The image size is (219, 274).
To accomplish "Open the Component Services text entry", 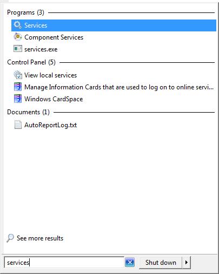I will [x=54, y=37].
